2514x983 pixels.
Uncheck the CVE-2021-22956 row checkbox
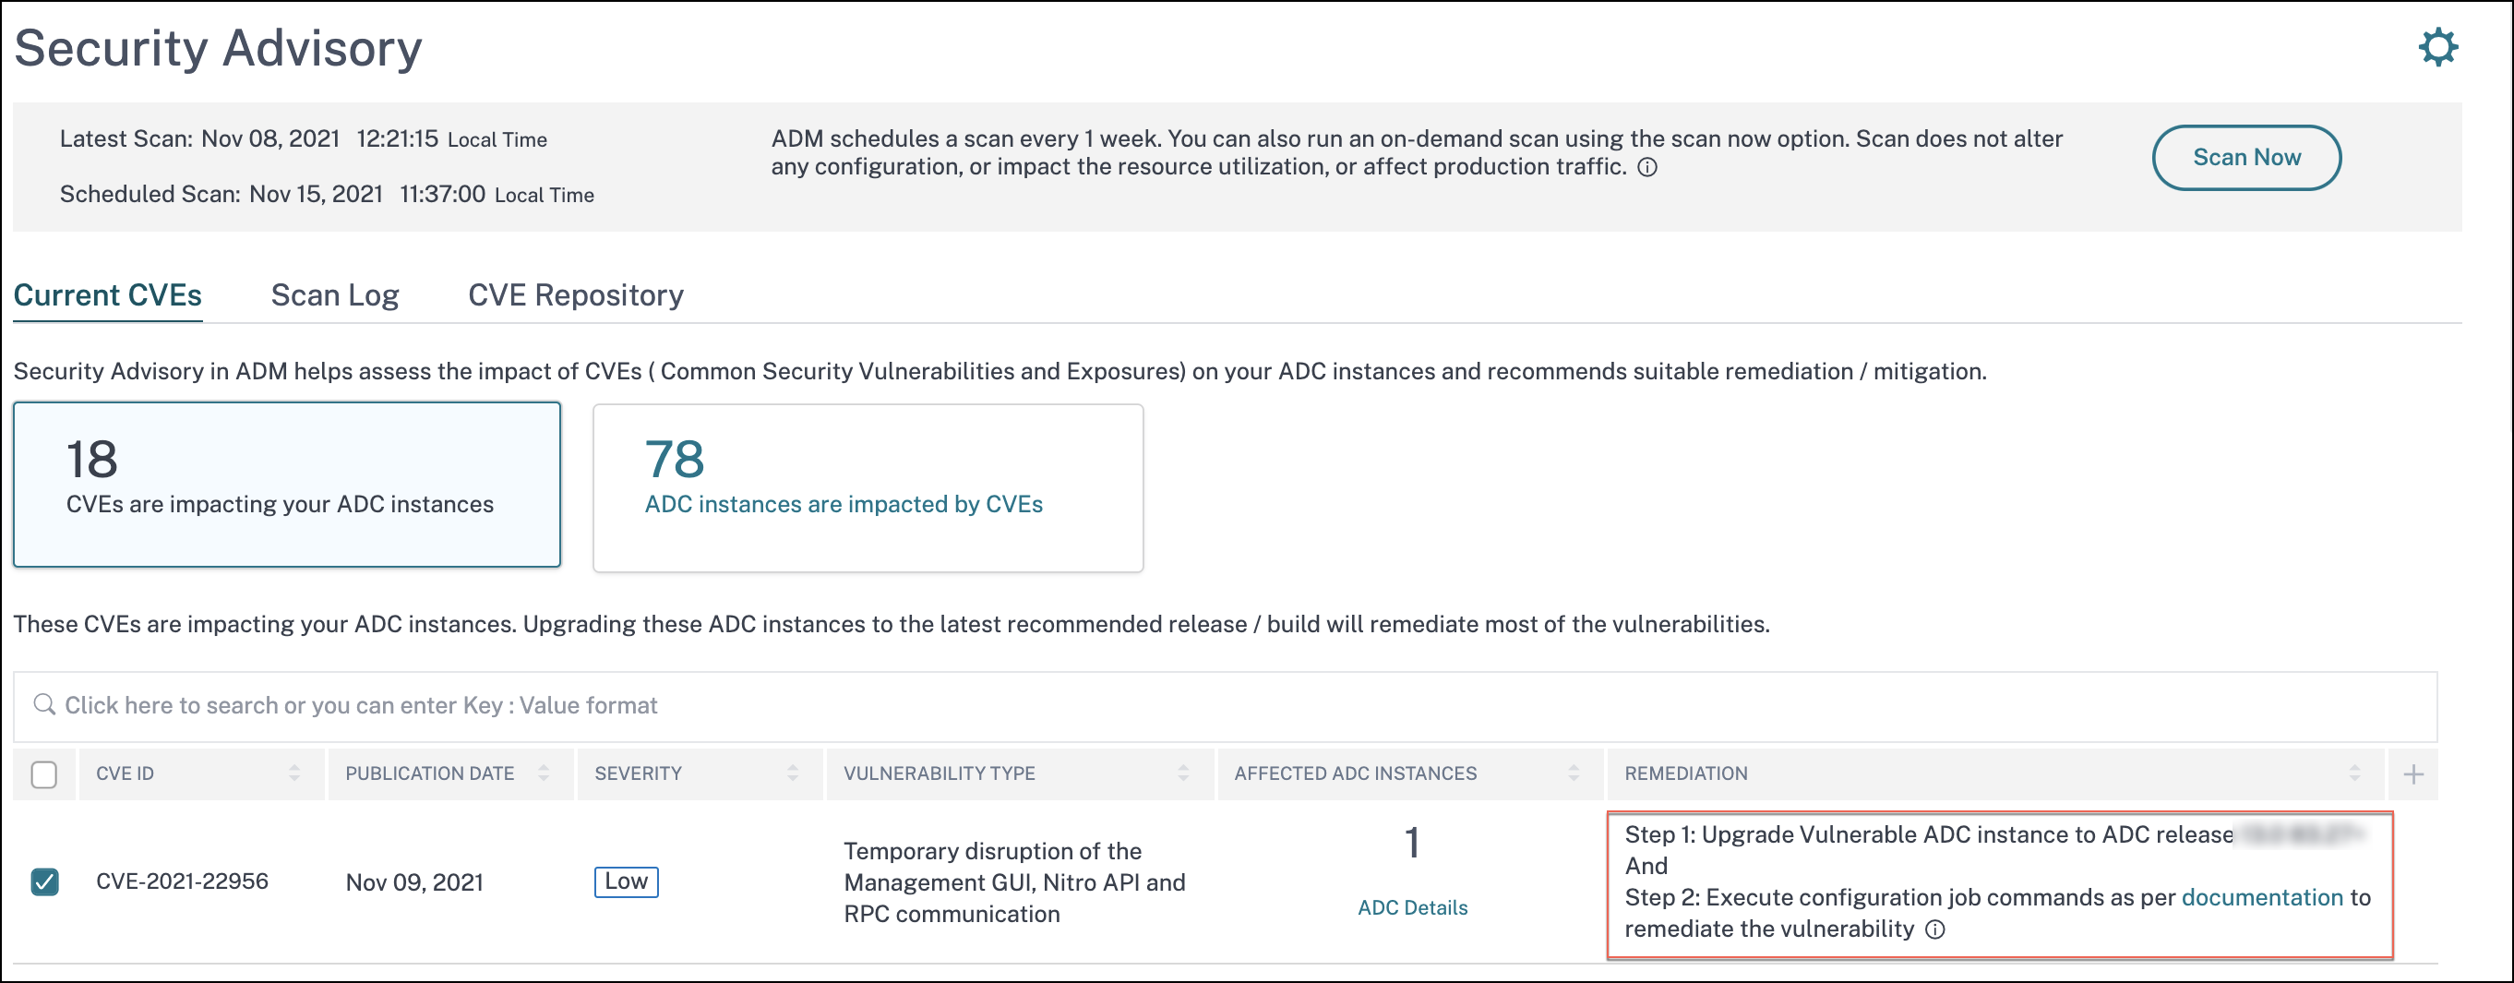pyautogui.click(x=44, y=881)
